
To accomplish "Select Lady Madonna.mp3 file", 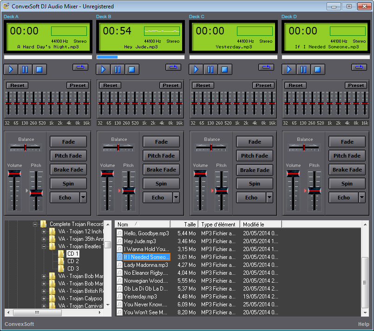I will [146, 265].
